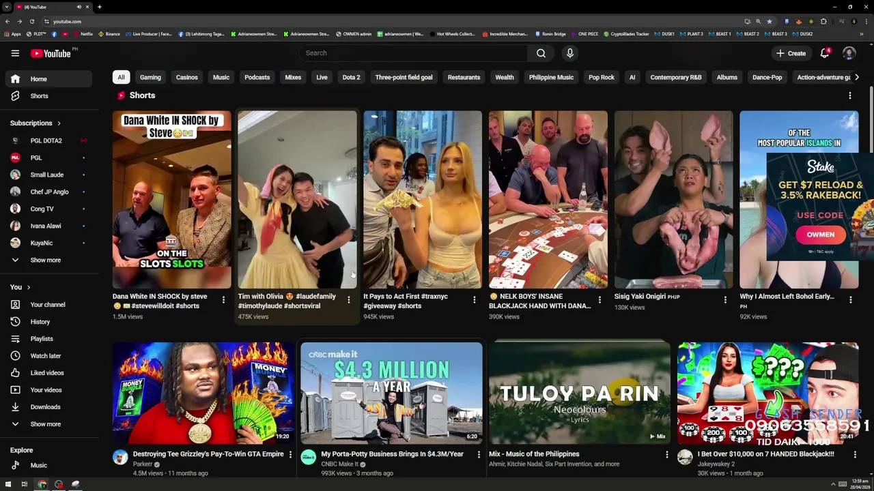Open the notifications bell
The height and width of the screenshot is (491, 874).
pyautogui.click(x=826, y=53)
